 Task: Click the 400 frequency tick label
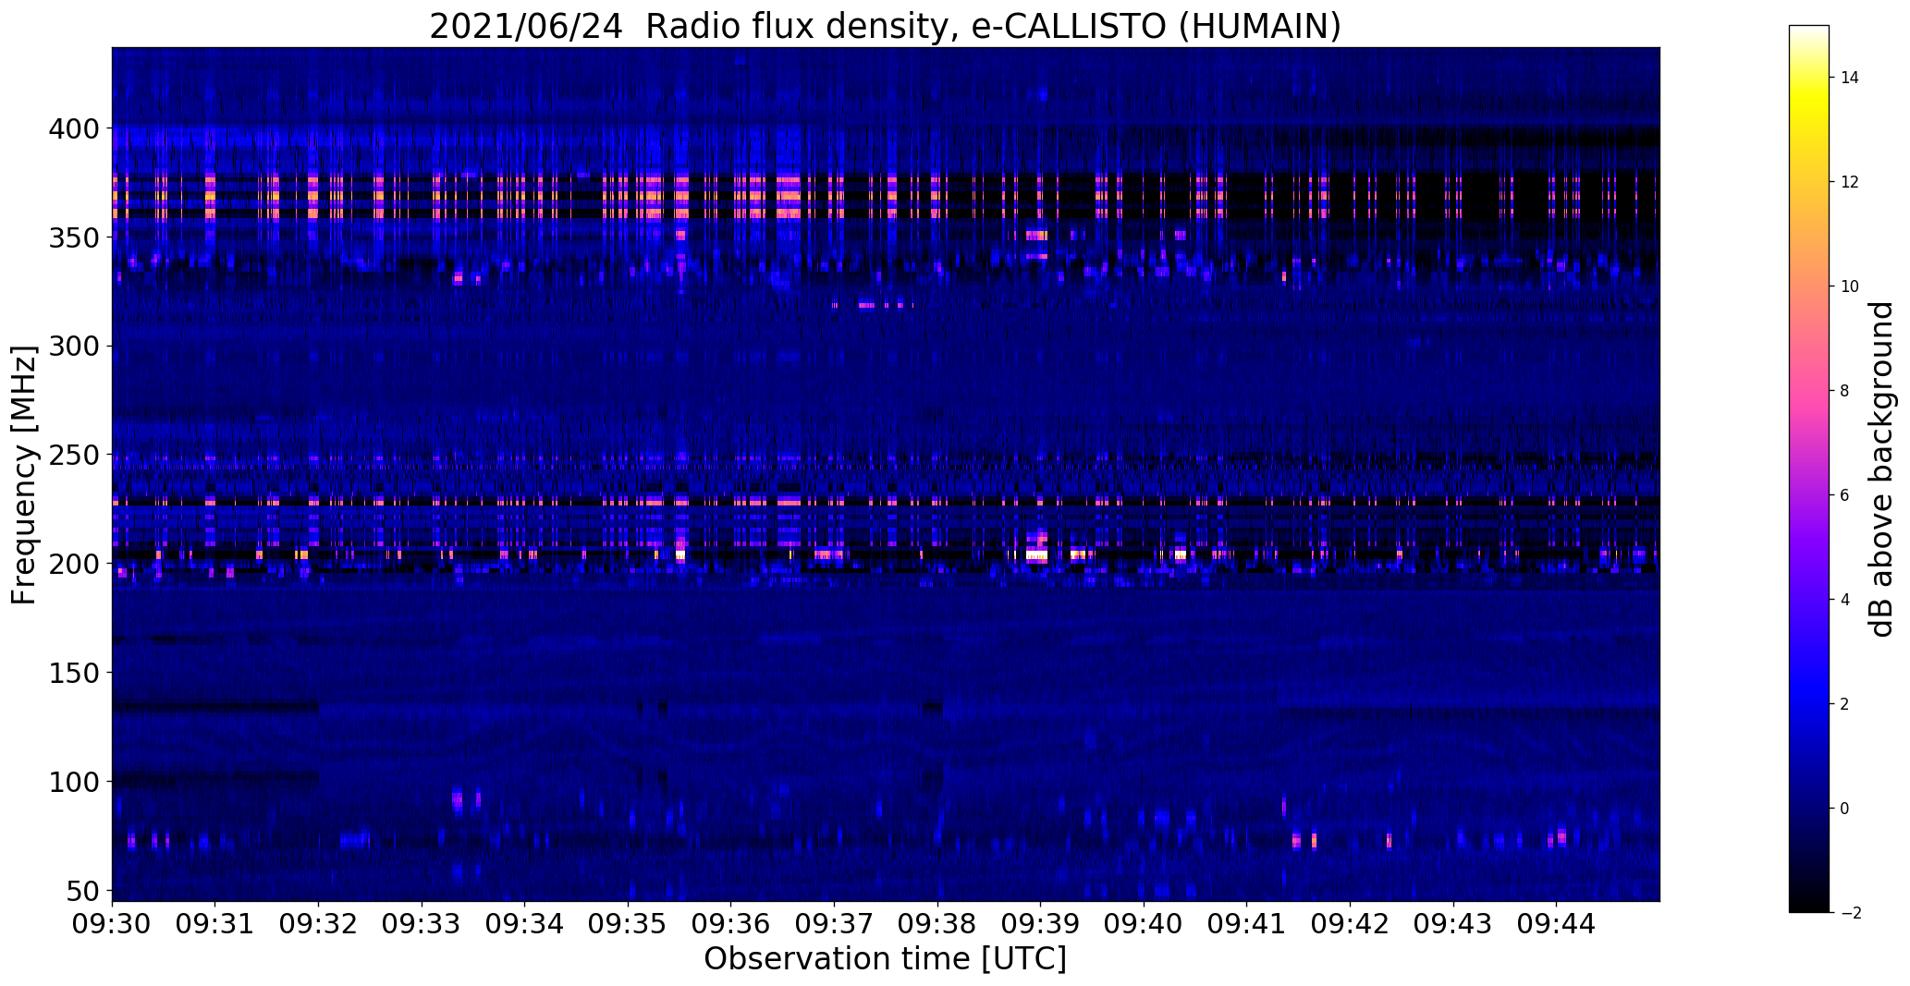coord(75,128)
